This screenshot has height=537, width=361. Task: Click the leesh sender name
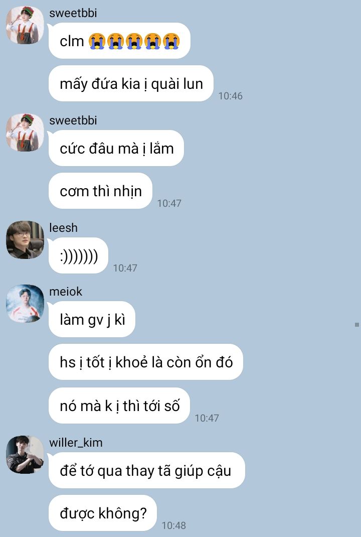pos(63,228)
